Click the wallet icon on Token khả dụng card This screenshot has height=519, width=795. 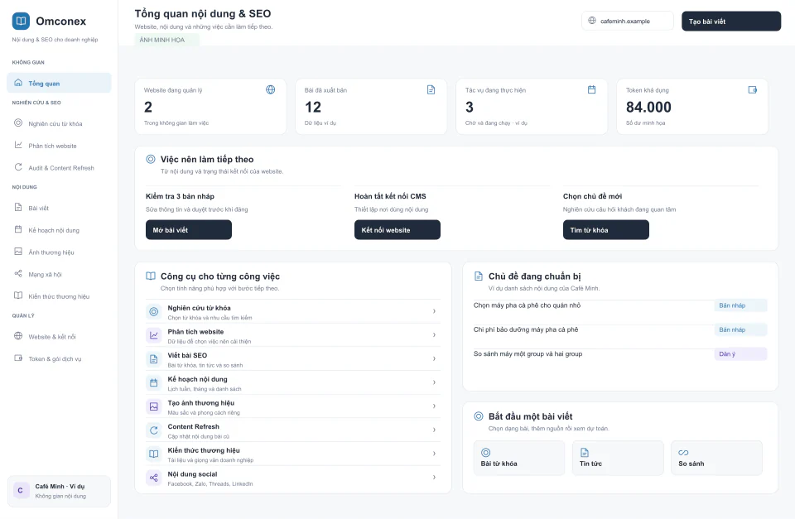pos(753,89)
